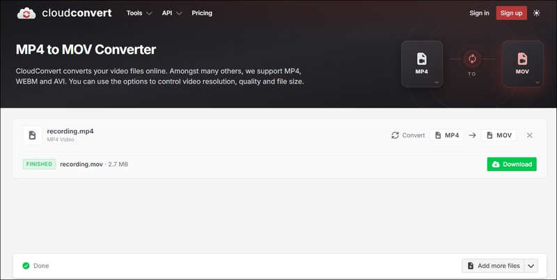Toggle the light/dark theme sun icon
Image resolution: width=557 pixels, height=280 pixels.
[x=536, y=13]
